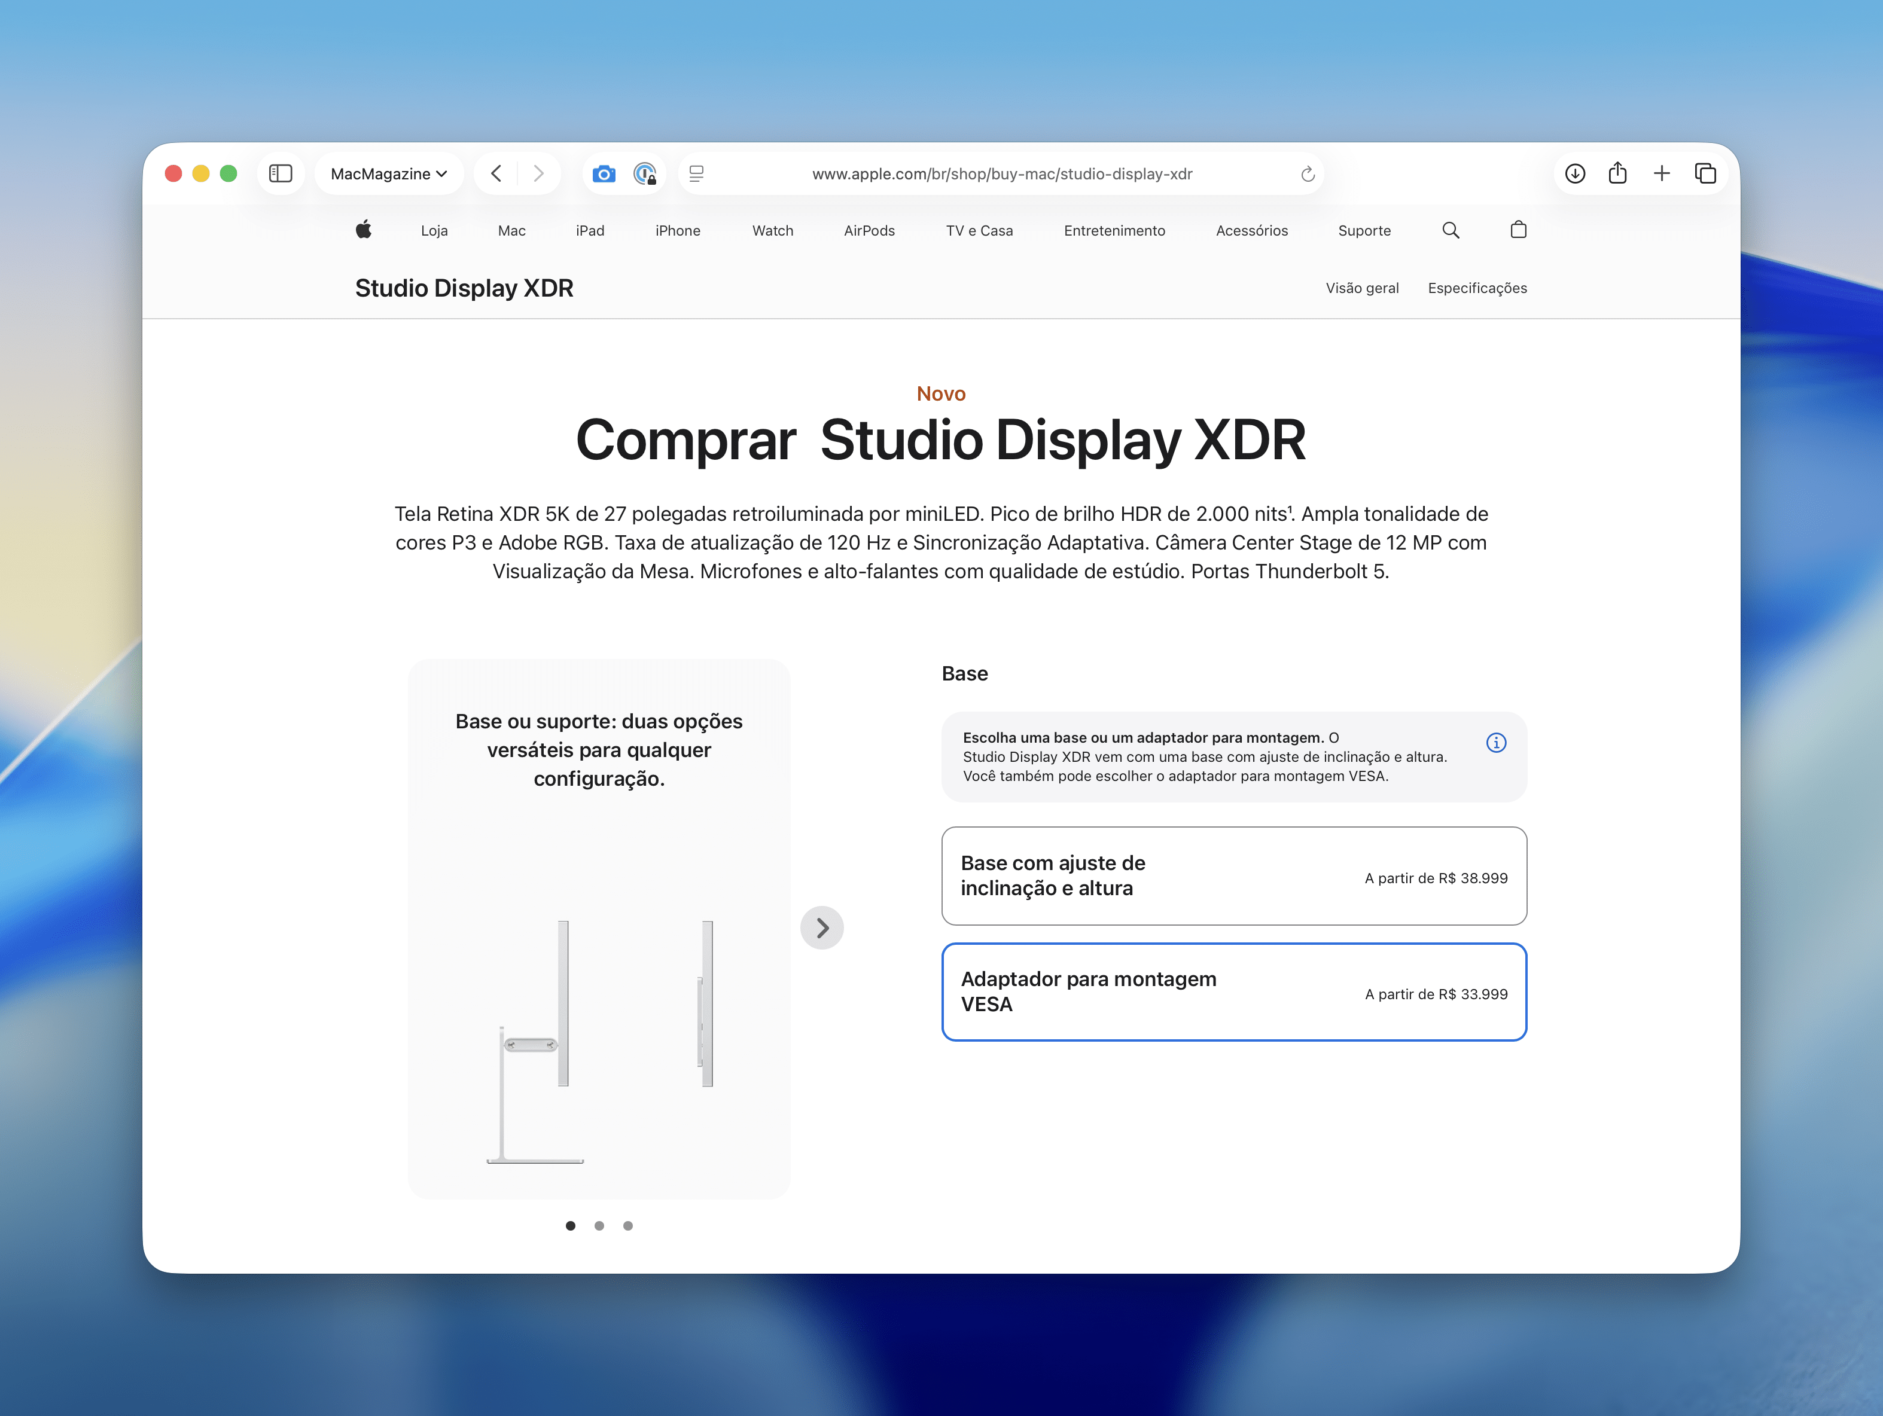Advance gallery with next chevron button

click(821, 927)
